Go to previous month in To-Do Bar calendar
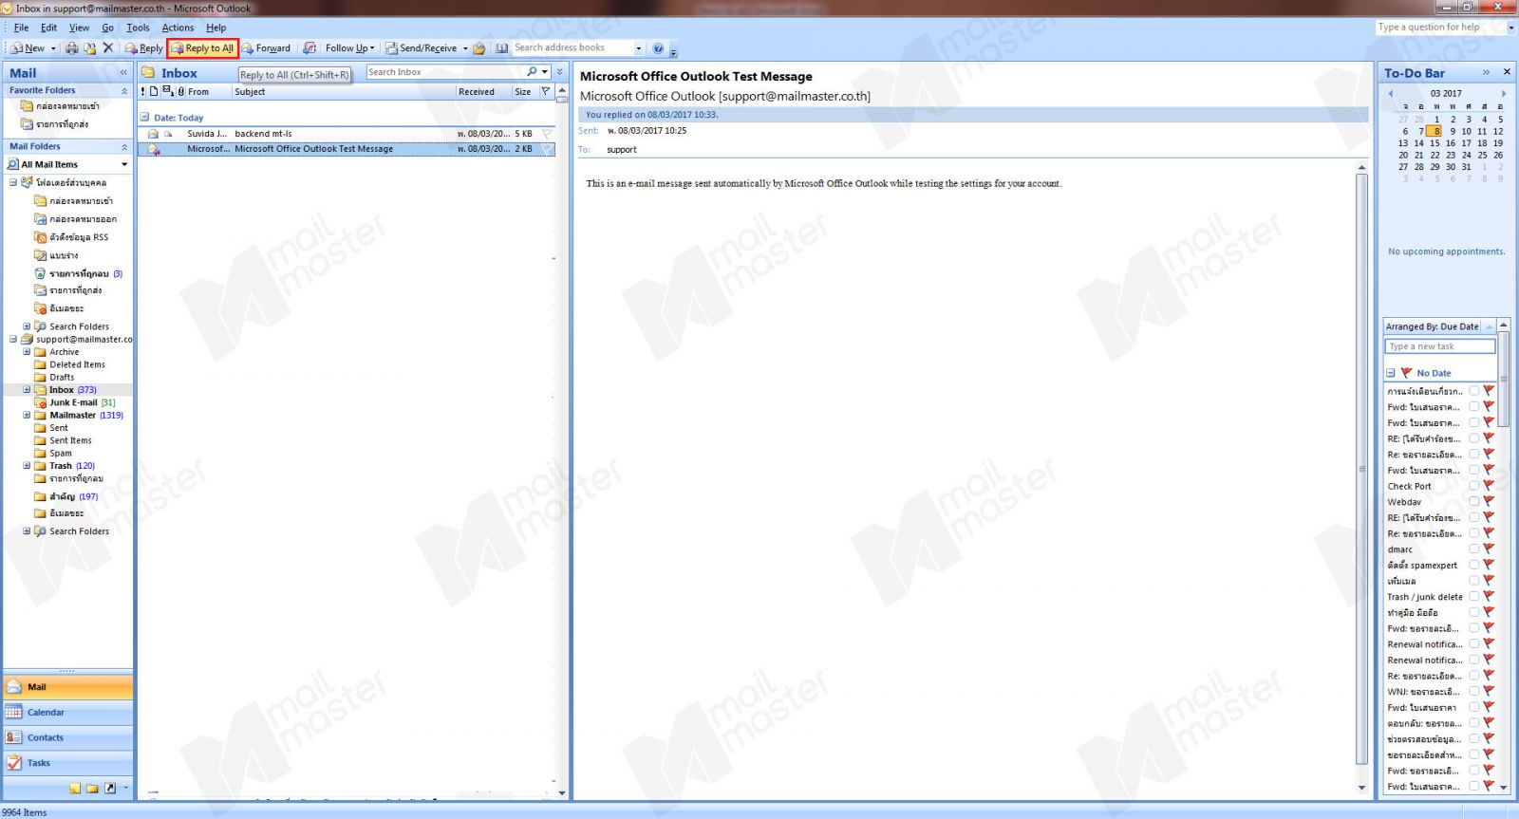Image resolution: width=1519 pixels, height=819 pixels. (x=1391, y=93)
